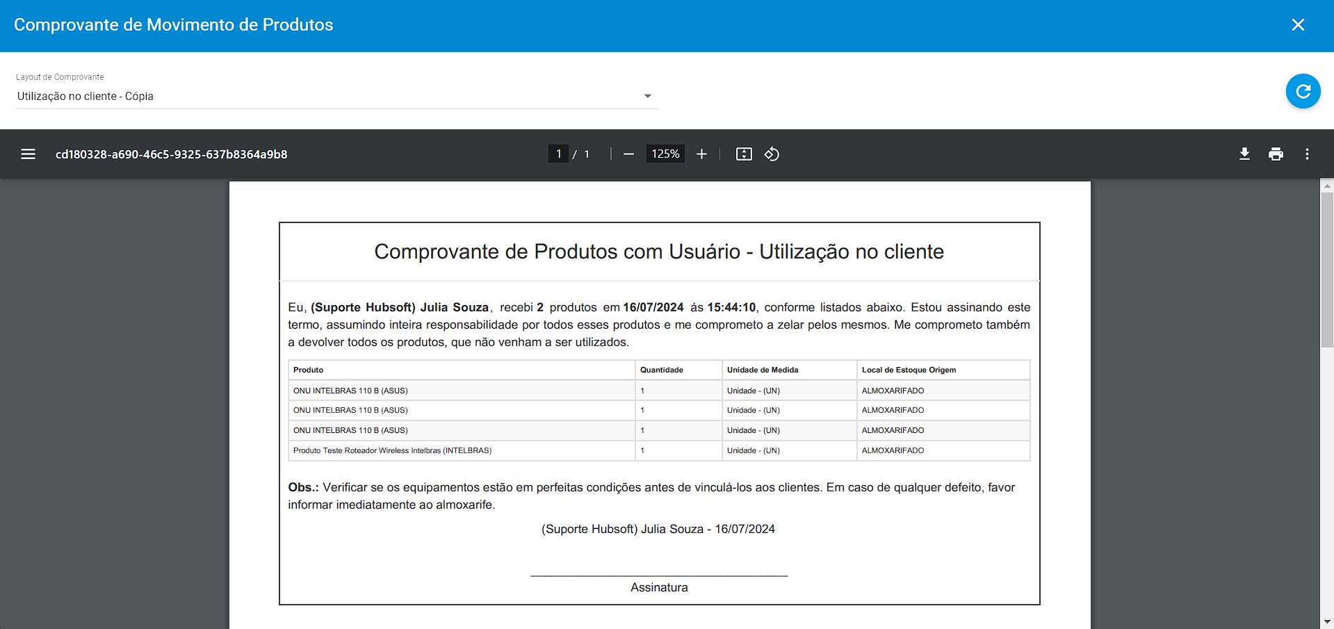Zoom in the PDF with plus icon
Screen dimensions: 1334x629
[x=701, y=154]
